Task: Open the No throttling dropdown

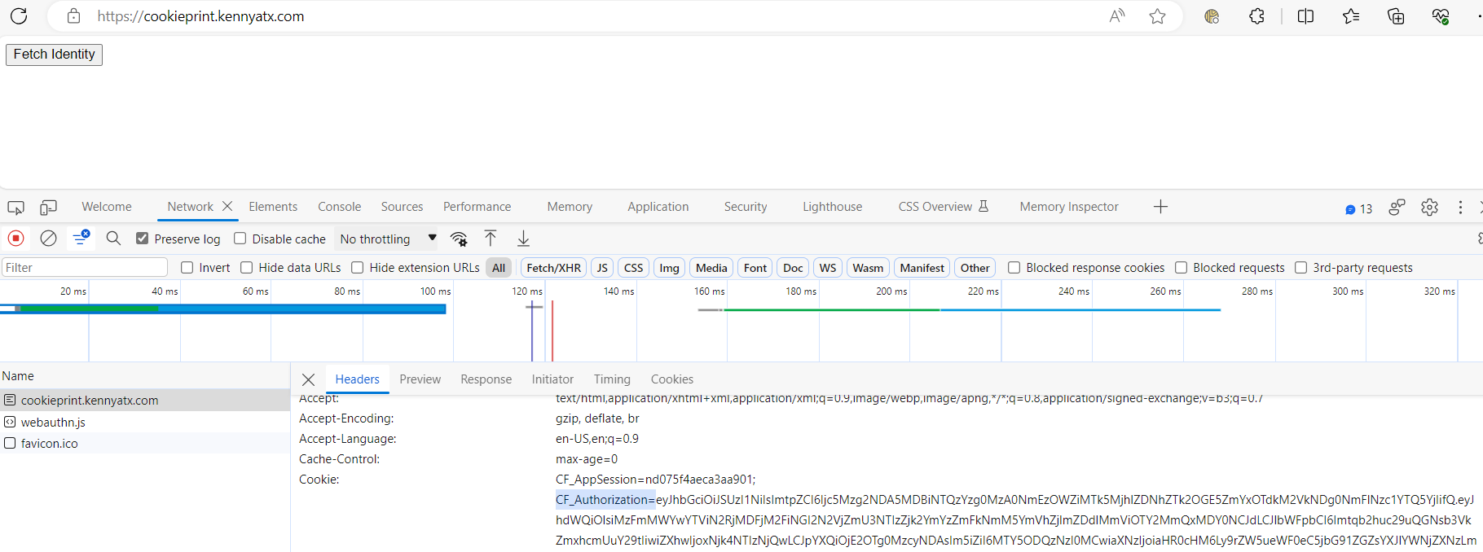Action: pyautogui.click(x=388, y=239)
